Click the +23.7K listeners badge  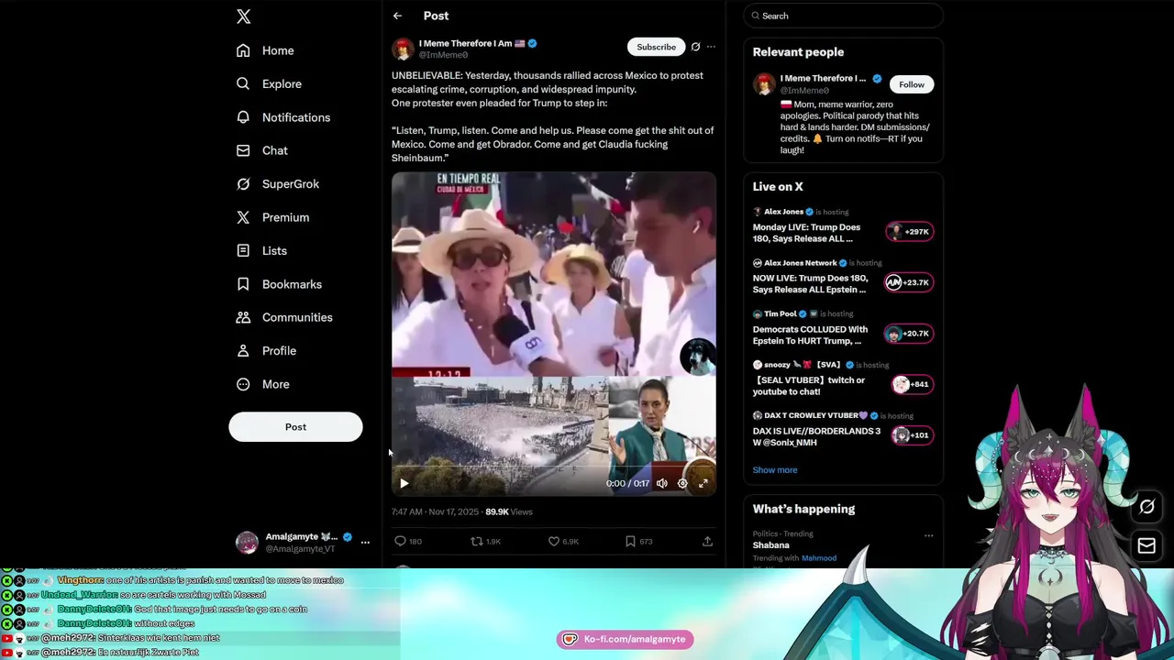click(909, 282)
